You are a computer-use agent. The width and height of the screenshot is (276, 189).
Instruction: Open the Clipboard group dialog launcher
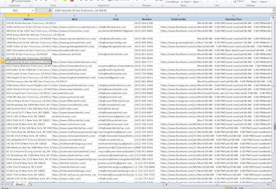point(30,6)
